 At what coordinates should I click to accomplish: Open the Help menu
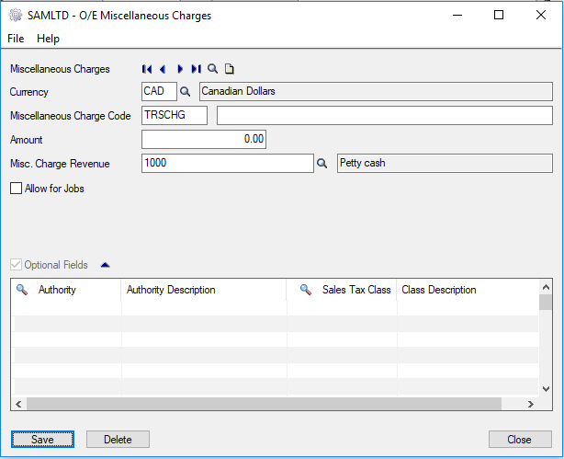click(48, 39)
